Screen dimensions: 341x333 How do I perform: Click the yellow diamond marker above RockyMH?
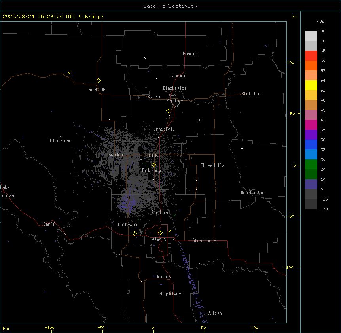tap(99, 80)
